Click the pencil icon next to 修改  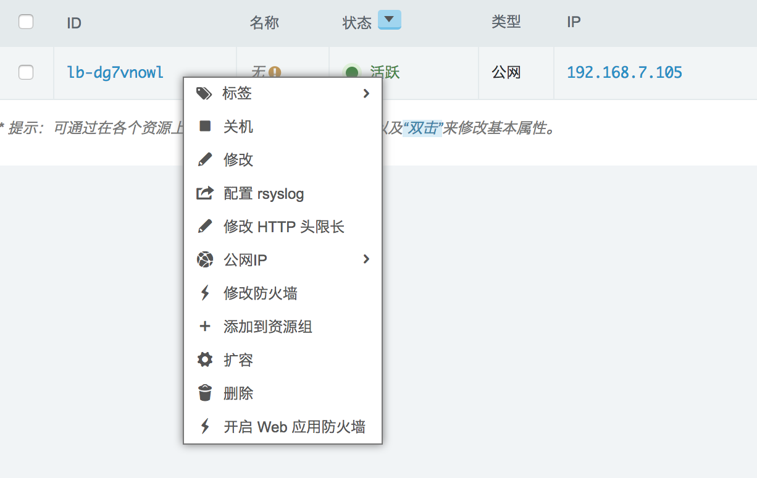(204, 160)
